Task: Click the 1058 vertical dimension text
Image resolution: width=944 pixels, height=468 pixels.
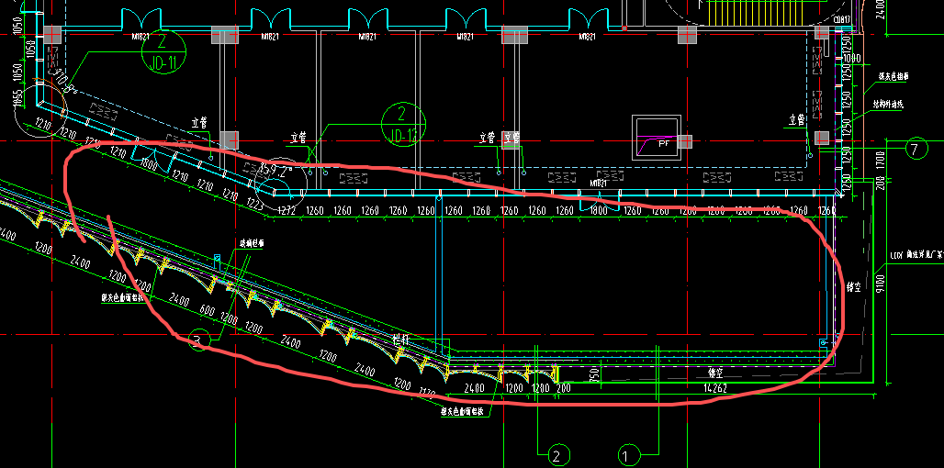Action: [x=31, y=49]
